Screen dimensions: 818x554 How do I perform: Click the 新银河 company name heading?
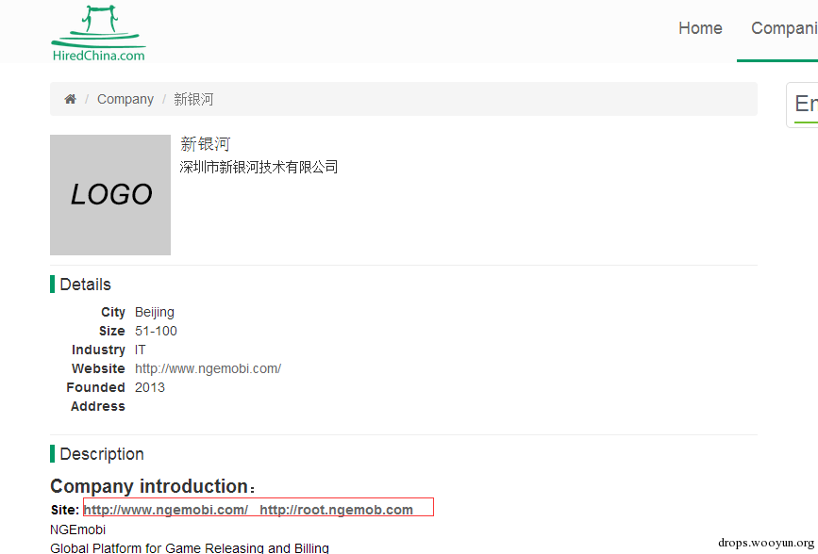pyautogui.click(x=205, y=144)
